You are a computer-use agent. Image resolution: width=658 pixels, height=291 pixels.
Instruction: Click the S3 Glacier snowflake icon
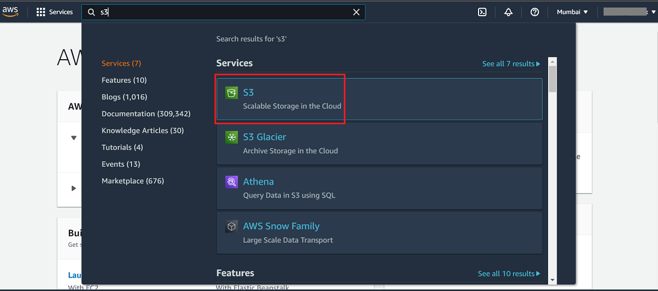[x=231, y=138]
